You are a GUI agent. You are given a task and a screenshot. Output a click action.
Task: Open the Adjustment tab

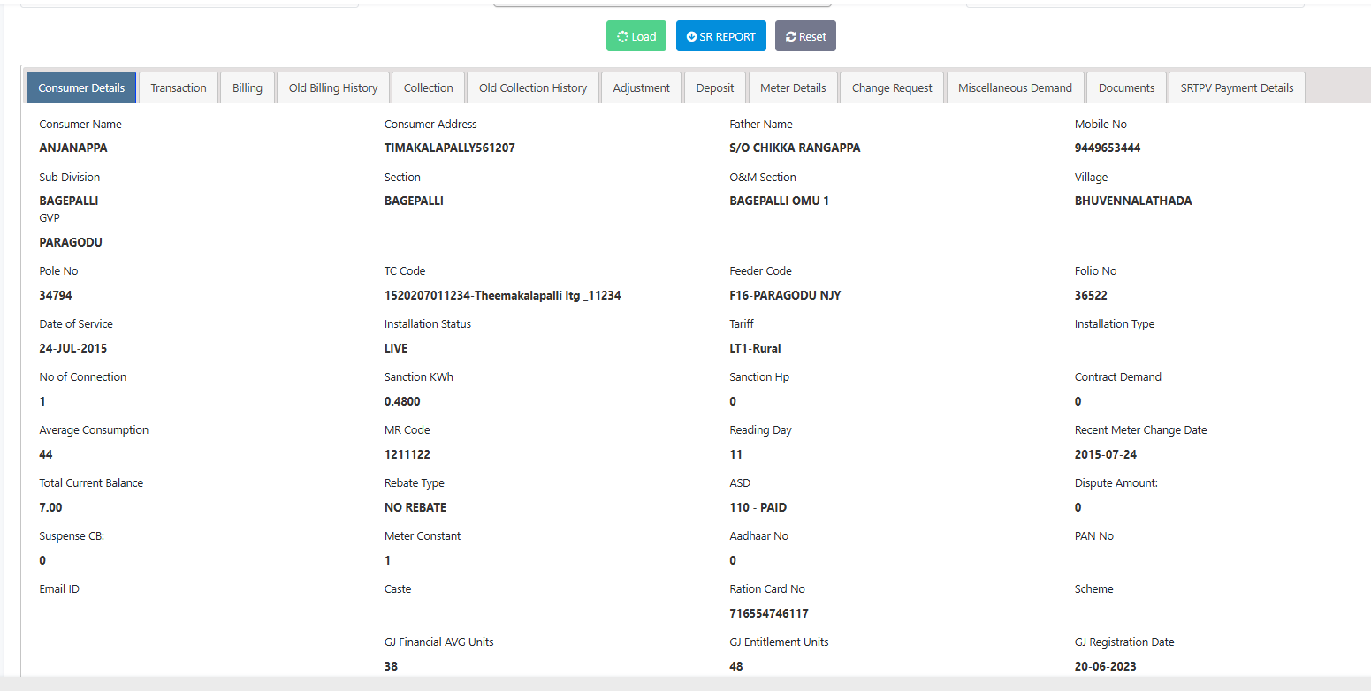642,87
